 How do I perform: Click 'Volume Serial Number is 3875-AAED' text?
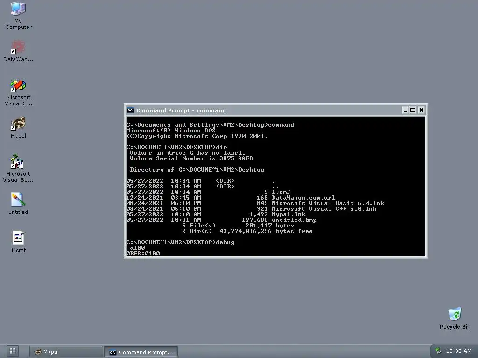click(x=191, y=158)
